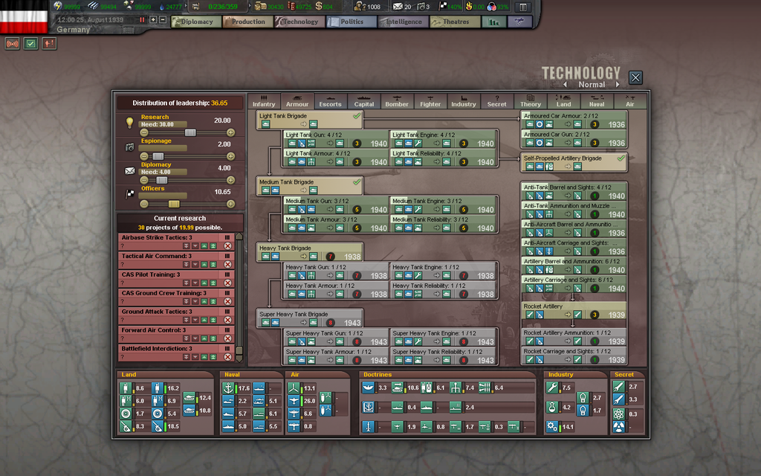The image size is (761, 476).
Task: Open the Intelligence screen
Action: [x=404, y=22]
